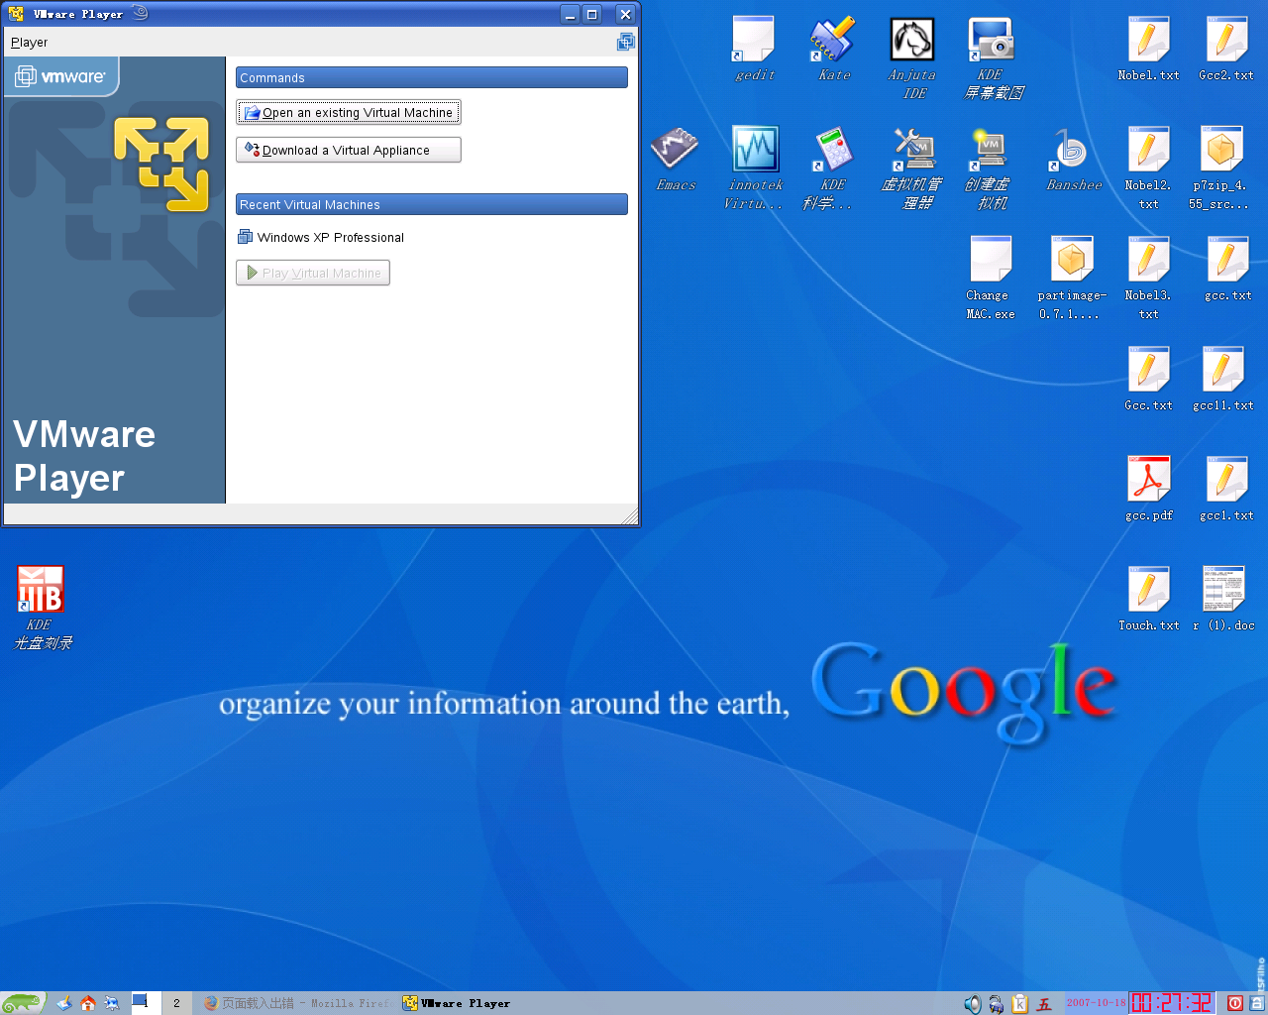Click the volume speaker tray icon
Viewport: 1268px width, 1015px height.
click(x=973, y=1004)
